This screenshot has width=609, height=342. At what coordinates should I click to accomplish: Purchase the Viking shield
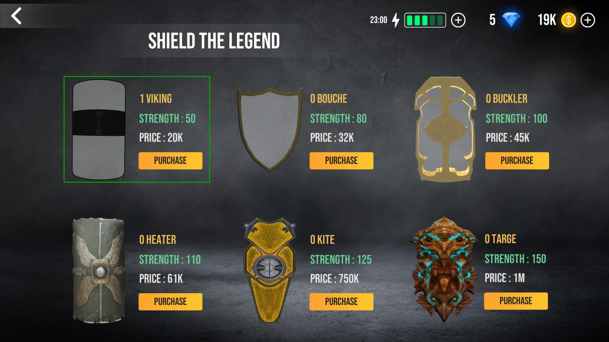(x=170, y=161)
